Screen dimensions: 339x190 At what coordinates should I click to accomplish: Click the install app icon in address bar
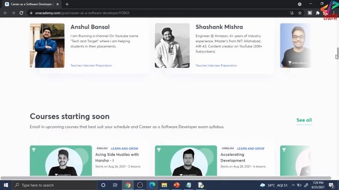(x=292, y=13)
